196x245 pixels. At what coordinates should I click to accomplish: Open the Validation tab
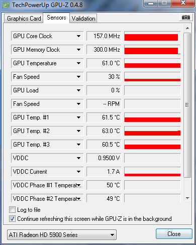pyautogui.click(x=83, y=19)
